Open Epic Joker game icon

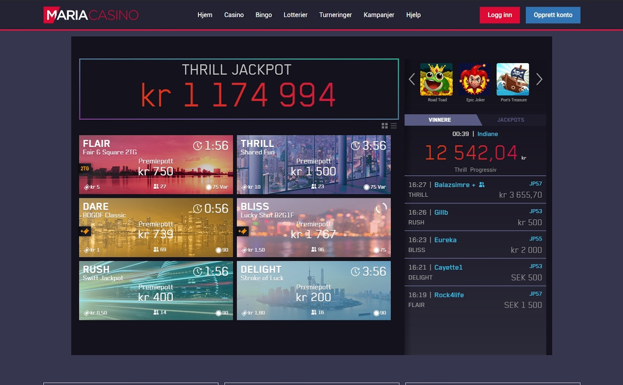click(x=475, y=79)
